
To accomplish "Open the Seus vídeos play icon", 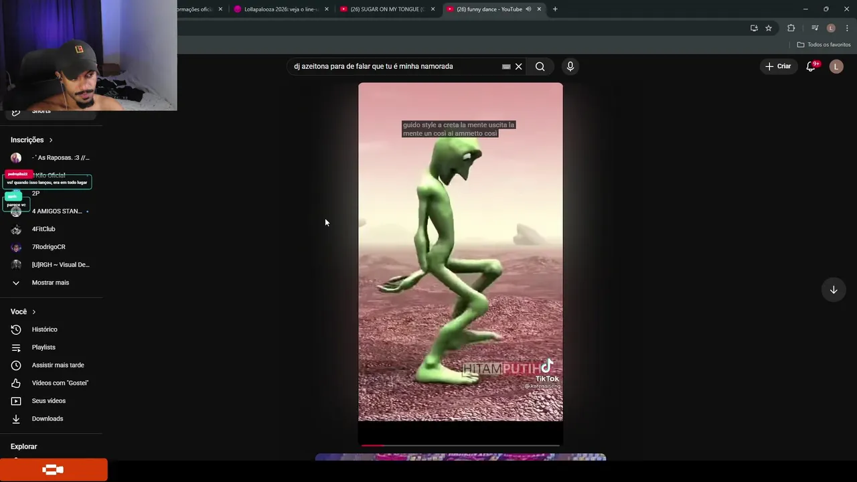I will pyautogui.click(x=16, y=401).
